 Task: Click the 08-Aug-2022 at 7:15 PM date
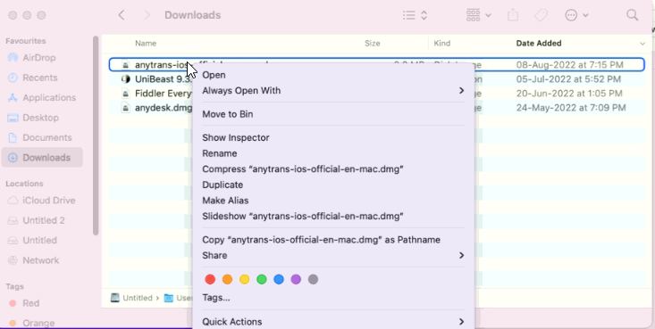click(570, 64)
